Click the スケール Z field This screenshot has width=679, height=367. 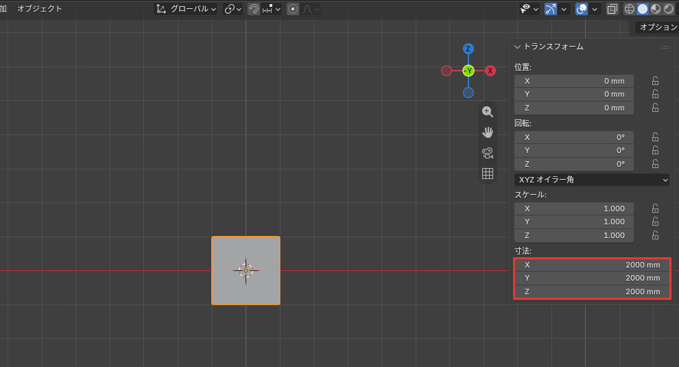[x=574, y=236]
